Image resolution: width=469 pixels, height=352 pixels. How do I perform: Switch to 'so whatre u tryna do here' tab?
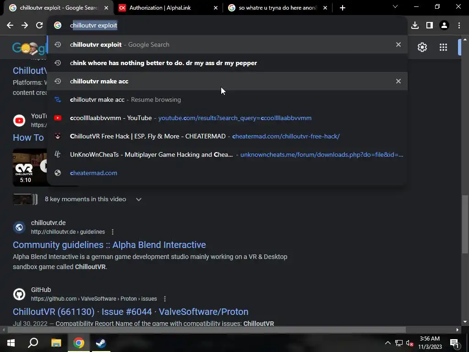click(277, 8)
